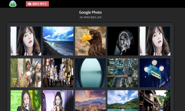Image resolution: width=185 pixels, height=111 pixels.
Task: Open the neon night street photo
Action: pos(58,73)
